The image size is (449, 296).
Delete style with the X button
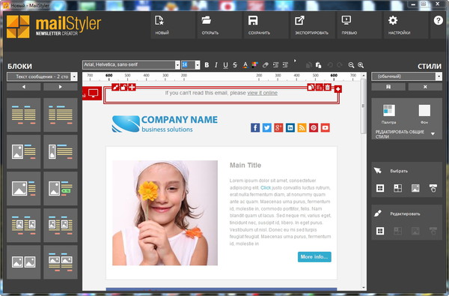pyautogui.click(x=425, y=87)
